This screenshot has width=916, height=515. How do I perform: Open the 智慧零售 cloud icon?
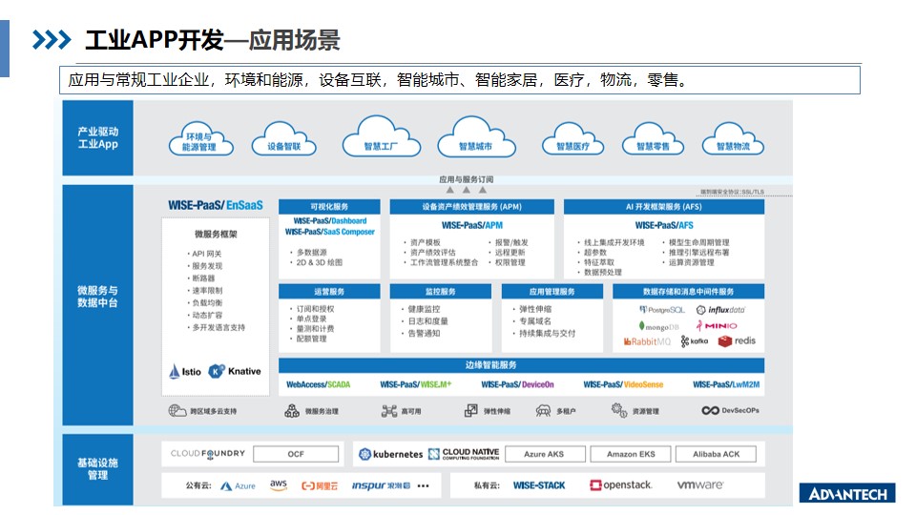click(x=653, y=139)
